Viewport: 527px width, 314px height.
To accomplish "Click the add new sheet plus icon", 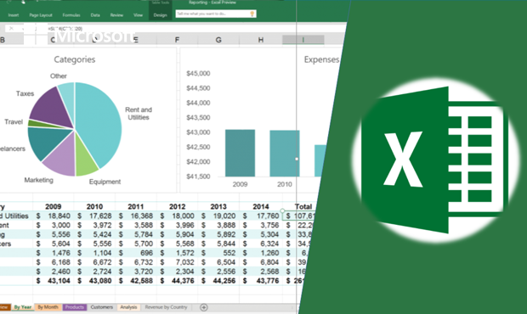I will [x=204, y=307].
